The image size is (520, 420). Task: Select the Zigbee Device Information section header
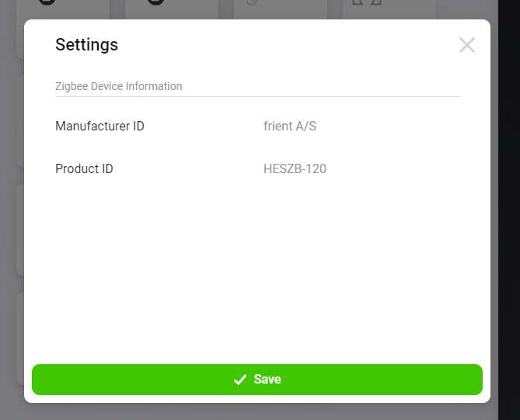[x=118, y=86]
